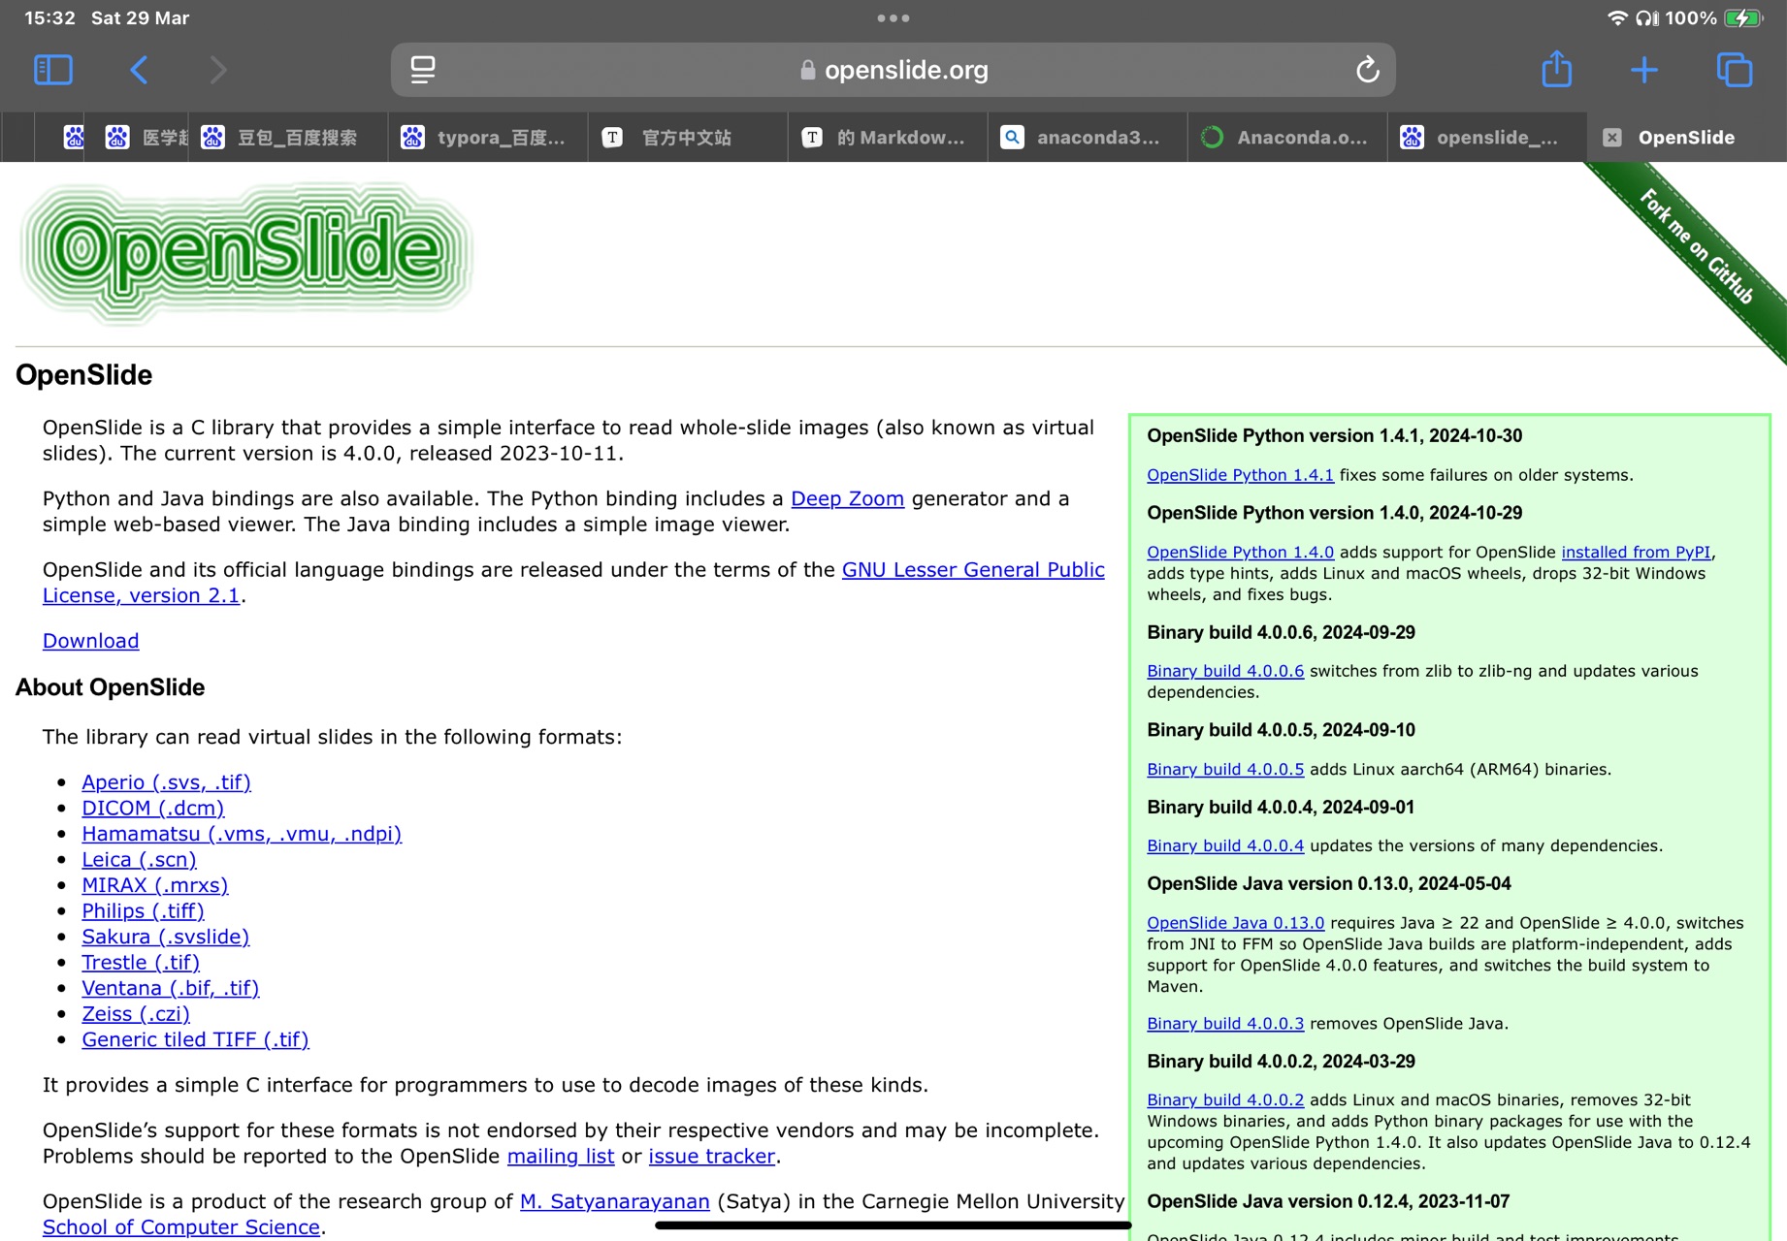Open the Safari sidebar
Viewport: 1787px width, 1241px height.
[53, 69]
